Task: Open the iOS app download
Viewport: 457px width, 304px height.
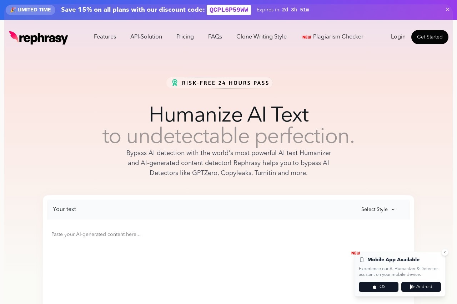Action: coord(378,287)
